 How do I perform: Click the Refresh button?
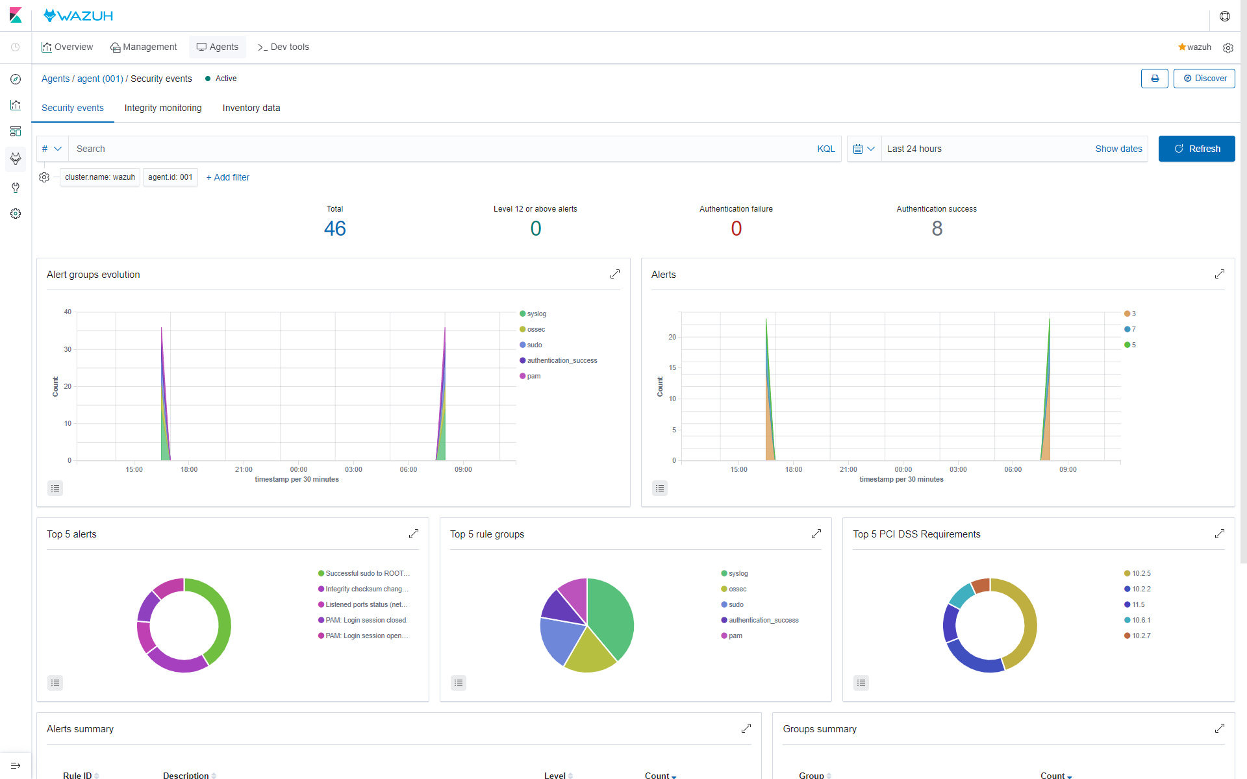pos(1196,149)
